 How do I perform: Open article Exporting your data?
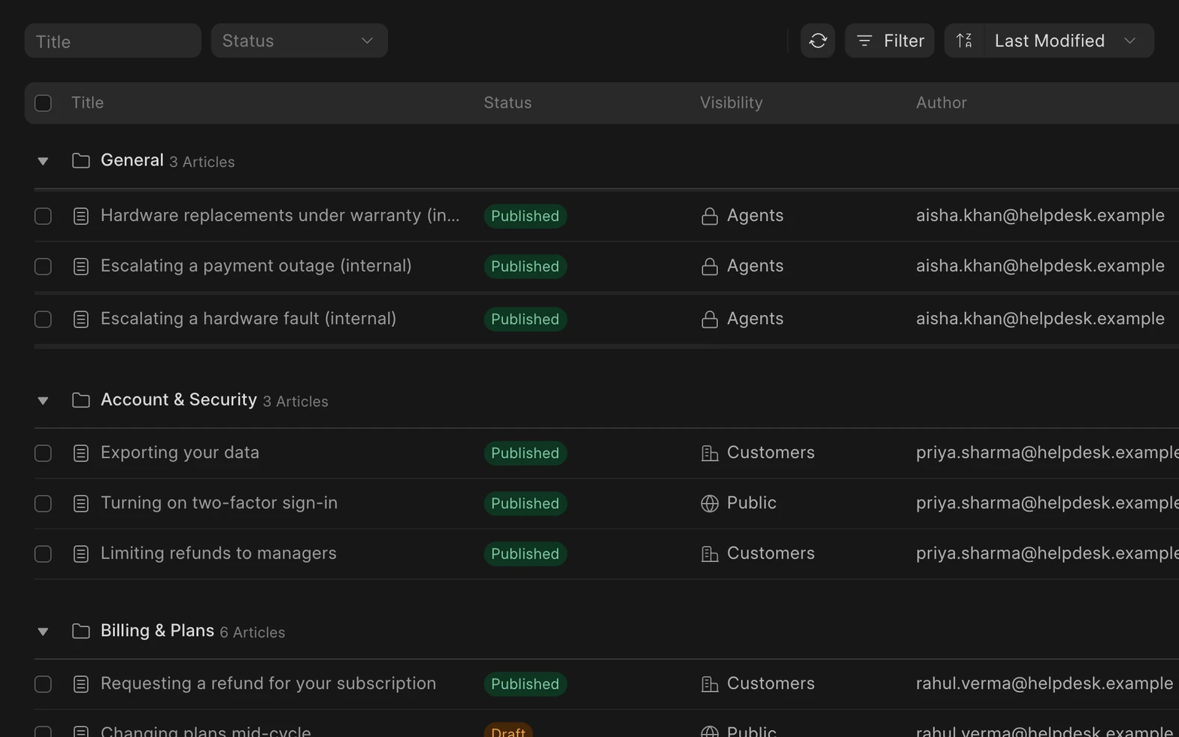click(180, 453)
